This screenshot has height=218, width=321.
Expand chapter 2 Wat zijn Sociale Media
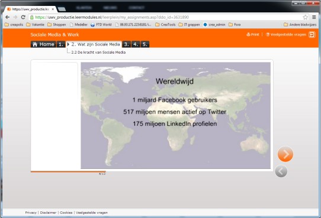94,44
